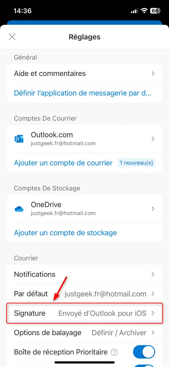This screenshot has width=169, height=367.
Task: Tap the cellular signal bars icon
Action: point(135,11)
